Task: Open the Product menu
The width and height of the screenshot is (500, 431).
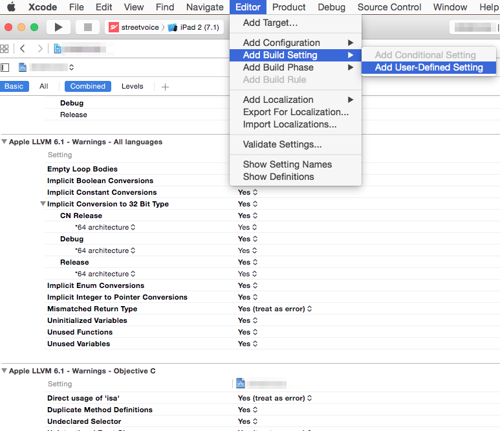Action: (288, 7)
